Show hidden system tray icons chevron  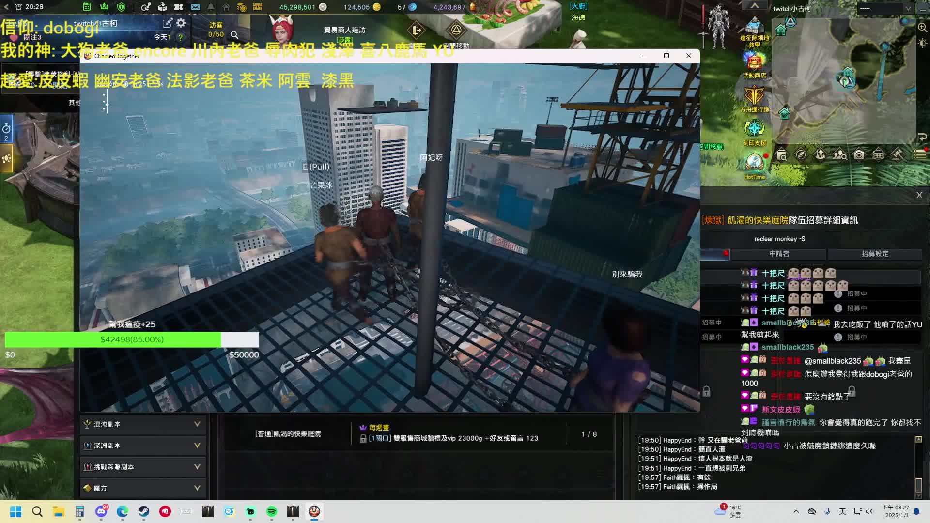(x=796, y=511)
